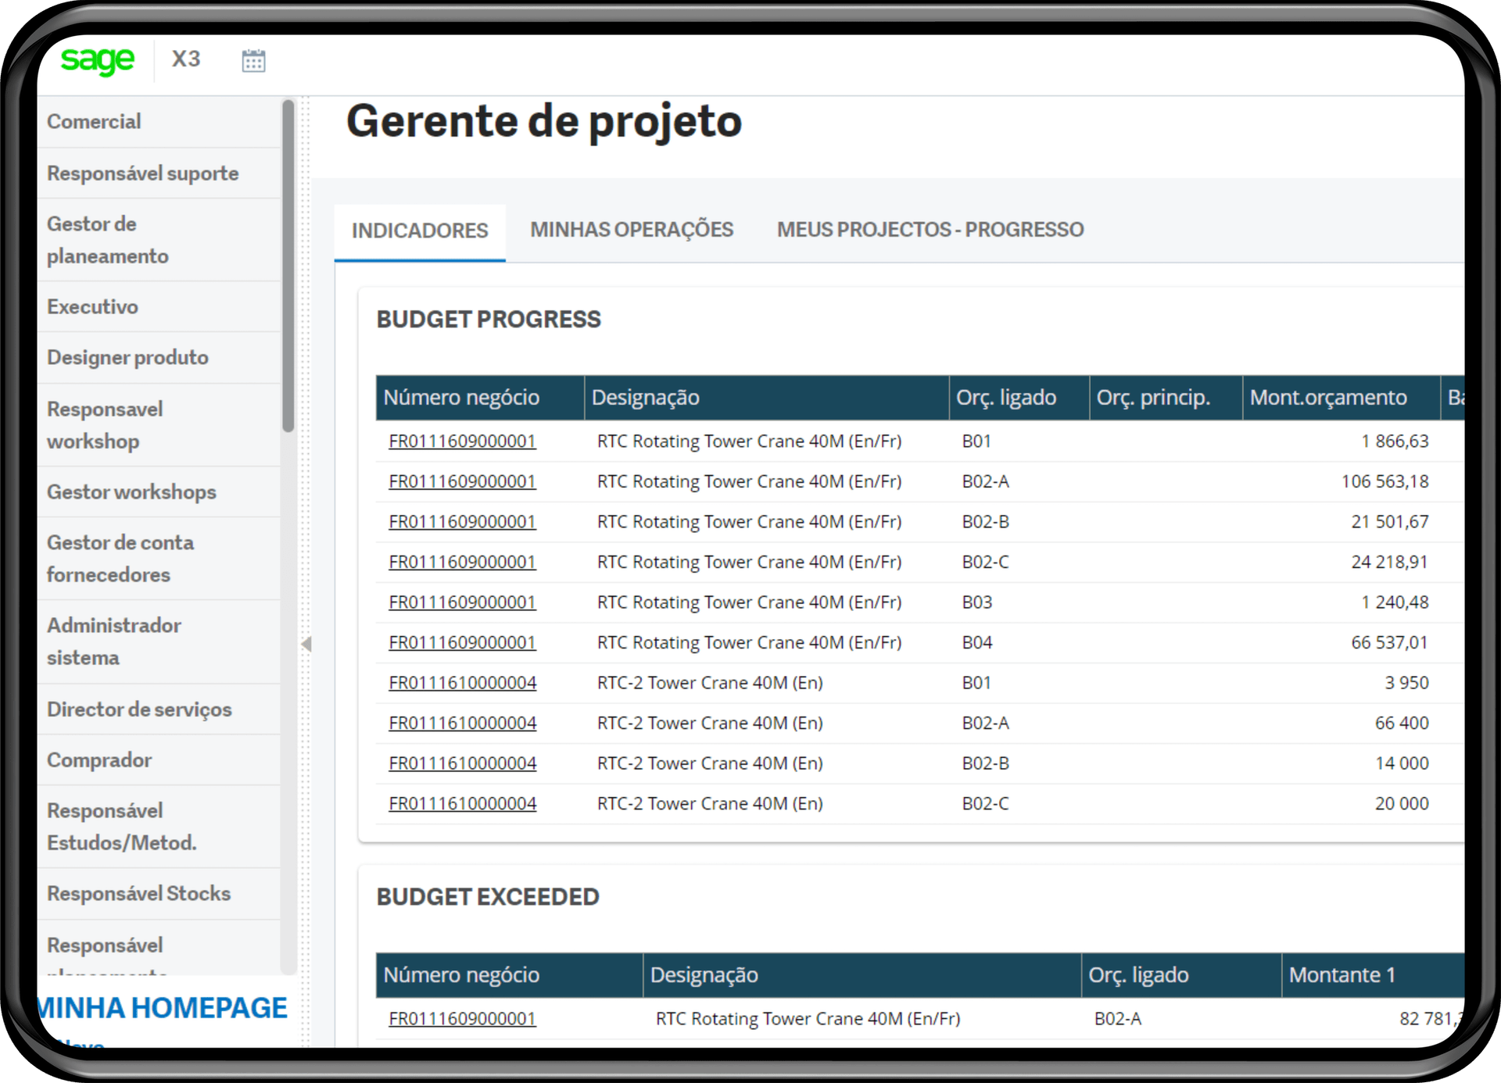1501x1083 pixels.
Task: Select the Indicadores tab
Action: pos(419,231)
